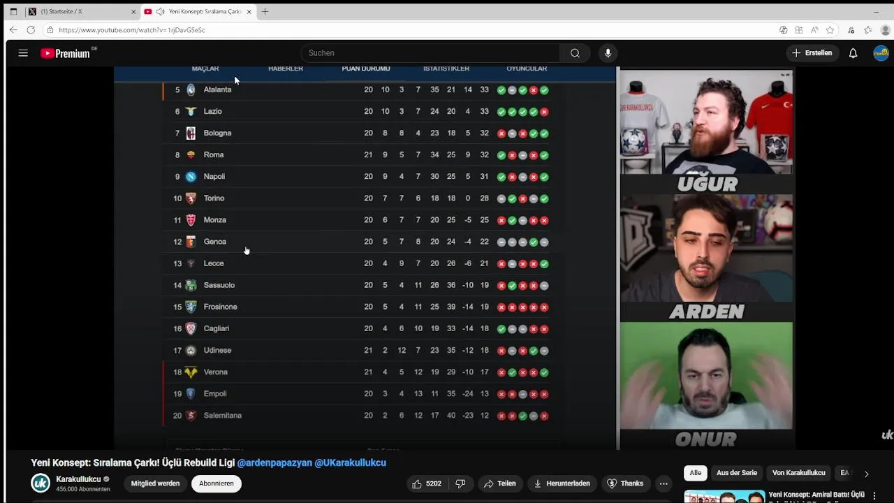
Task: Click OYUNCULAR in the video
Action: (527, 68)
